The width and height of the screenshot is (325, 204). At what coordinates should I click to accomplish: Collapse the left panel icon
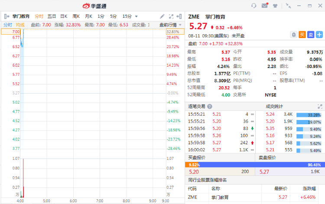pyautogui.click(x=6, y=16)
